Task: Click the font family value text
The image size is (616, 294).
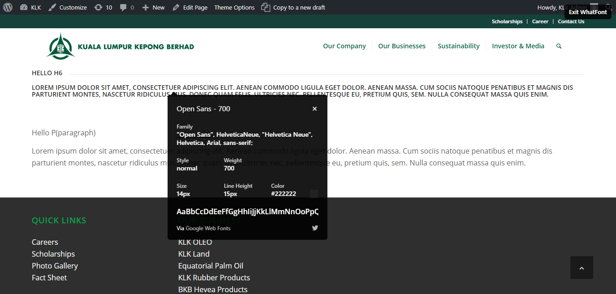Action: click(245, 139)
